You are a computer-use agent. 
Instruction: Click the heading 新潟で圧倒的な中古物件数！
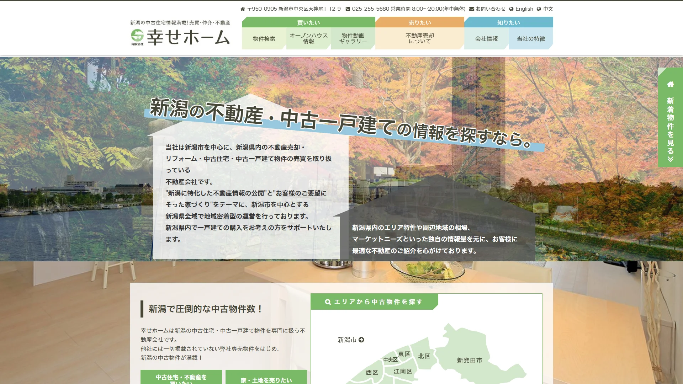(x=206, y=309)
